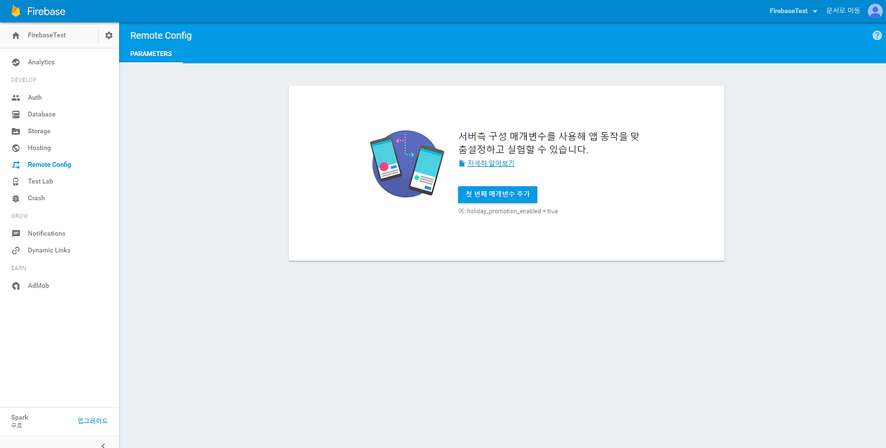Select the PARAMETERS tab
The width and height of the screenshot is (886, 448).
click(x=151, y=54)
